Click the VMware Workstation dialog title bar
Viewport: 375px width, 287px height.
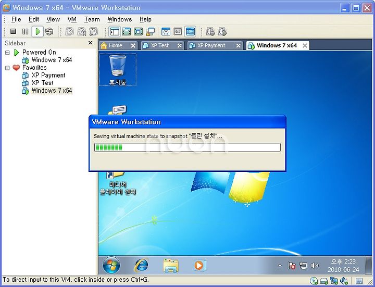click(x=187, y=122)
